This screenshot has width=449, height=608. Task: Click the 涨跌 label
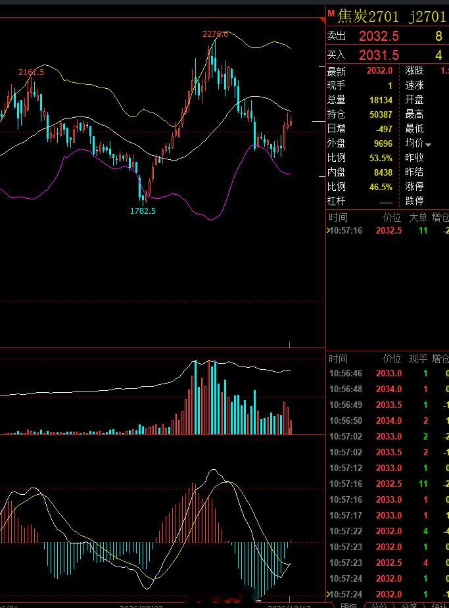coord(415,70)
